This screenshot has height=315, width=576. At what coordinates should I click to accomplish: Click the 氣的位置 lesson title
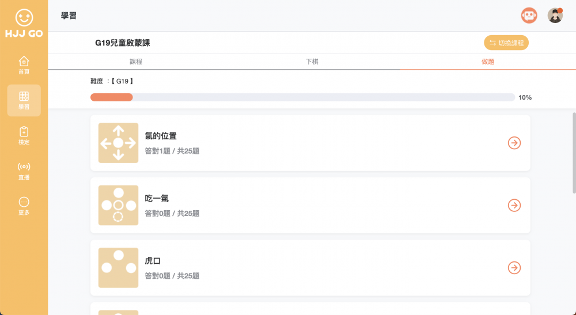coord(161,136)
